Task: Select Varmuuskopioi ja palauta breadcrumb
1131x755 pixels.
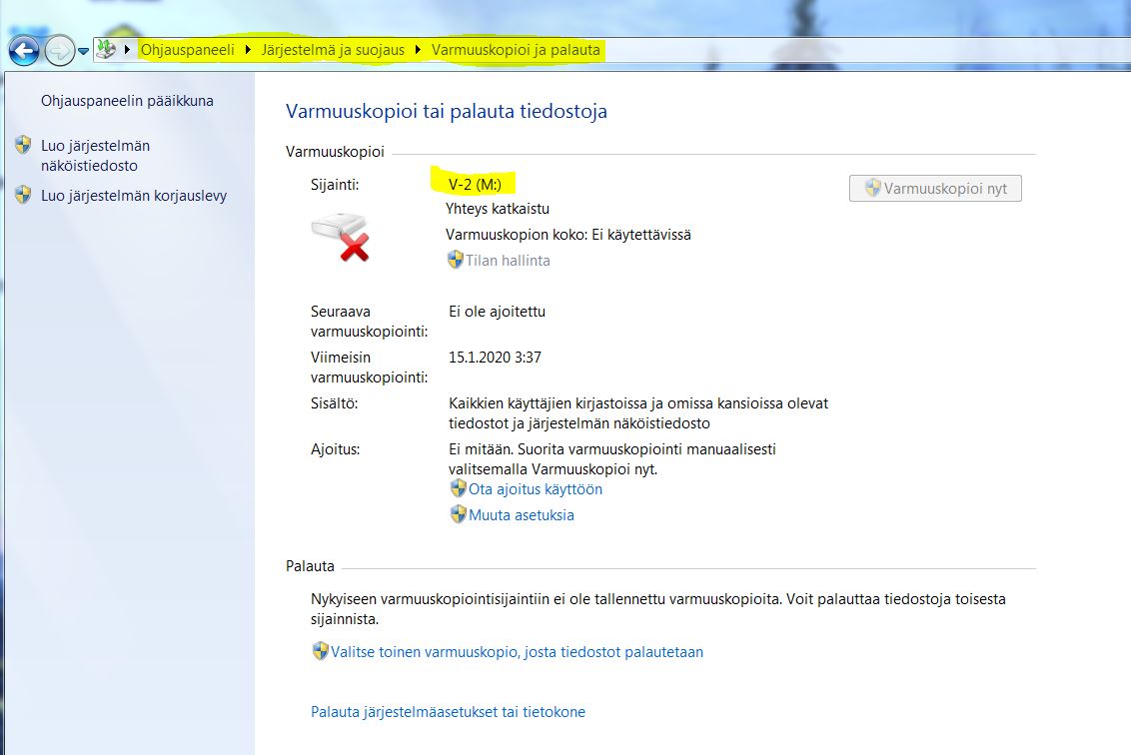Action: (x=516, y=50)
